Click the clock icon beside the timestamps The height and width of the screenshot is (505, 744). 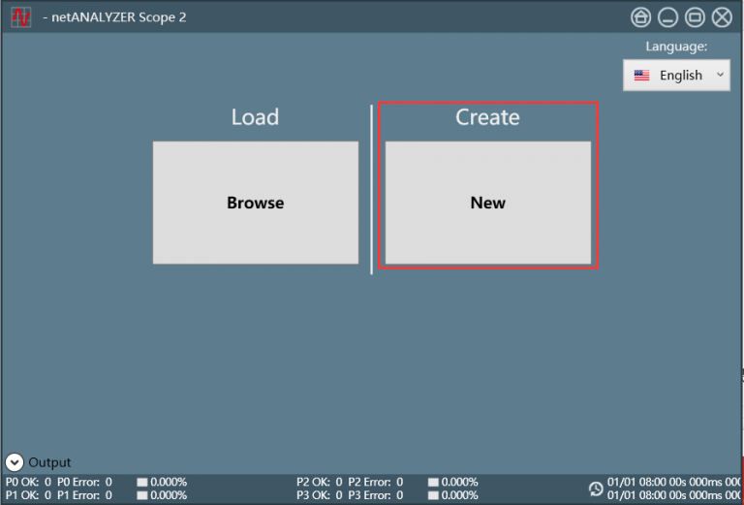596,489
